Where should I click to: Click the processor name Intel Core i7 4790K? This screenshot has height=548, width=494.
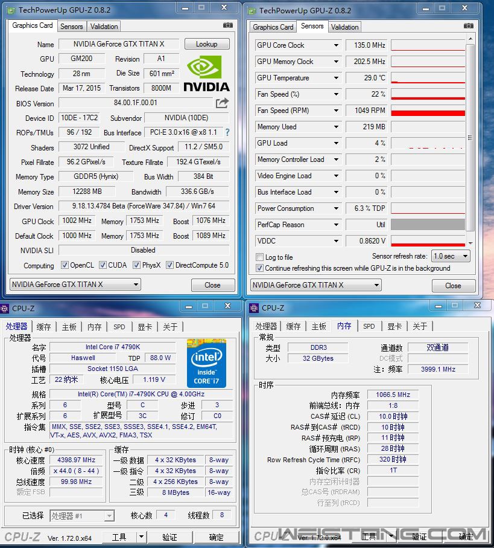click(x=113, y=347)
